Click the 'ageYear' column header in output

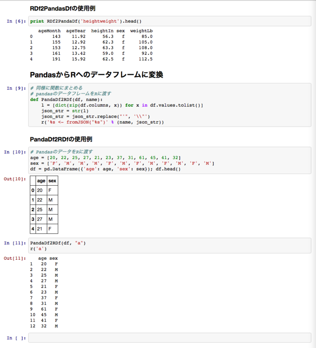[76, 31]
